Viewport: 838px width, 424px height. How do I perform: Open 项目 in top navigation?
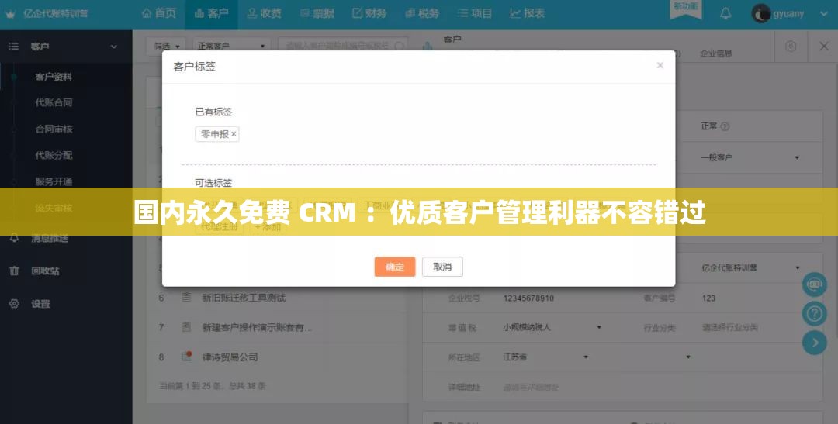point(475,13)
